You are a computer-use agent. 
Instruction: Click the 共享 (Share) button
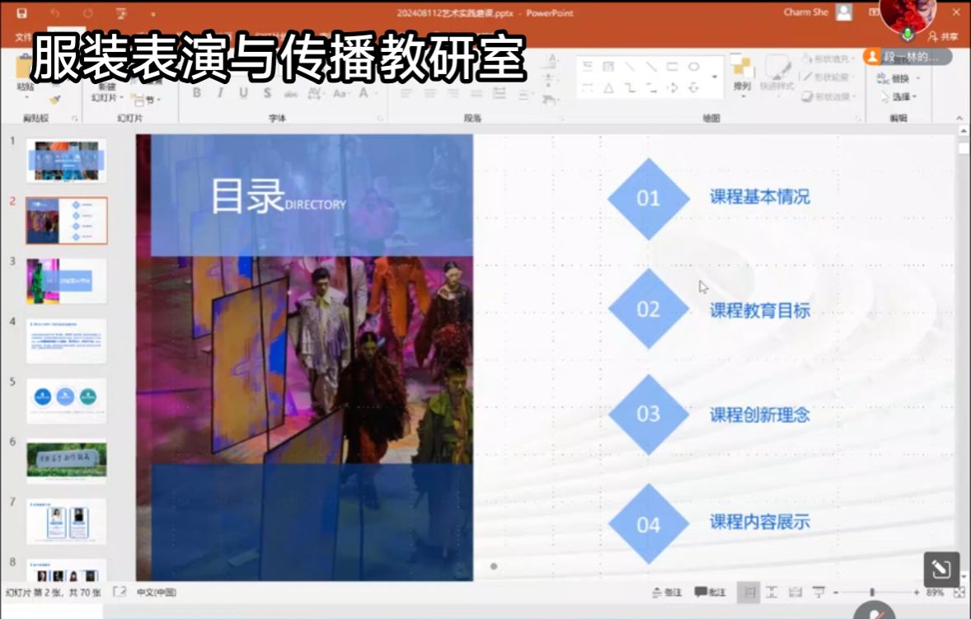942,37
